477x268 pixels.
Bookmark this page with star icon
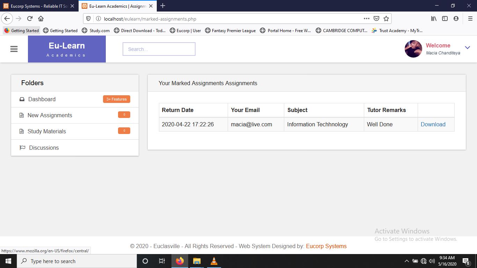click(386, 19)
